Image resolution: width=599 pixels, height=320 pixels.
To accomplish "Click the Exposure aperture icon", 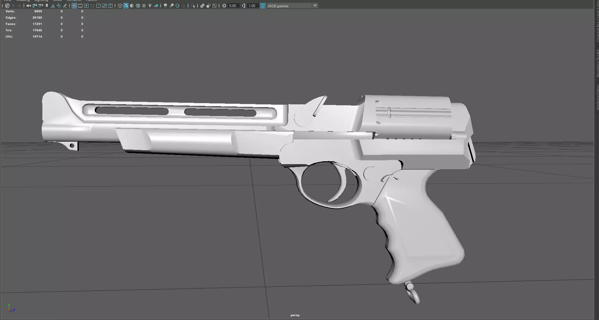I will [x=224, y=6].
